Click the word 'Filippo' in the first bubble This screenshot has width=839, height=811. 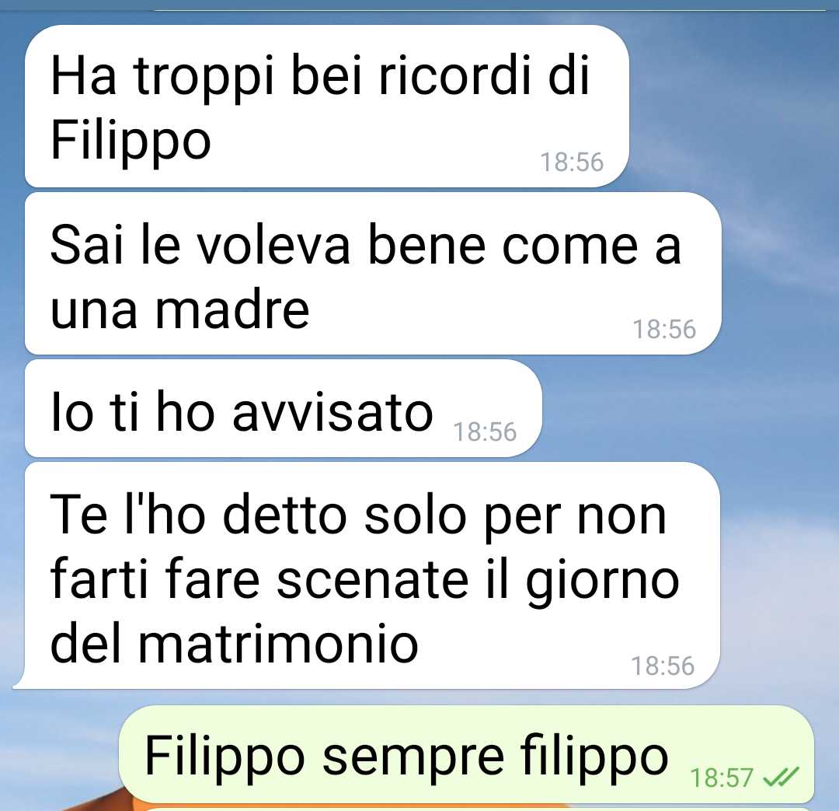tap(131, 139)
